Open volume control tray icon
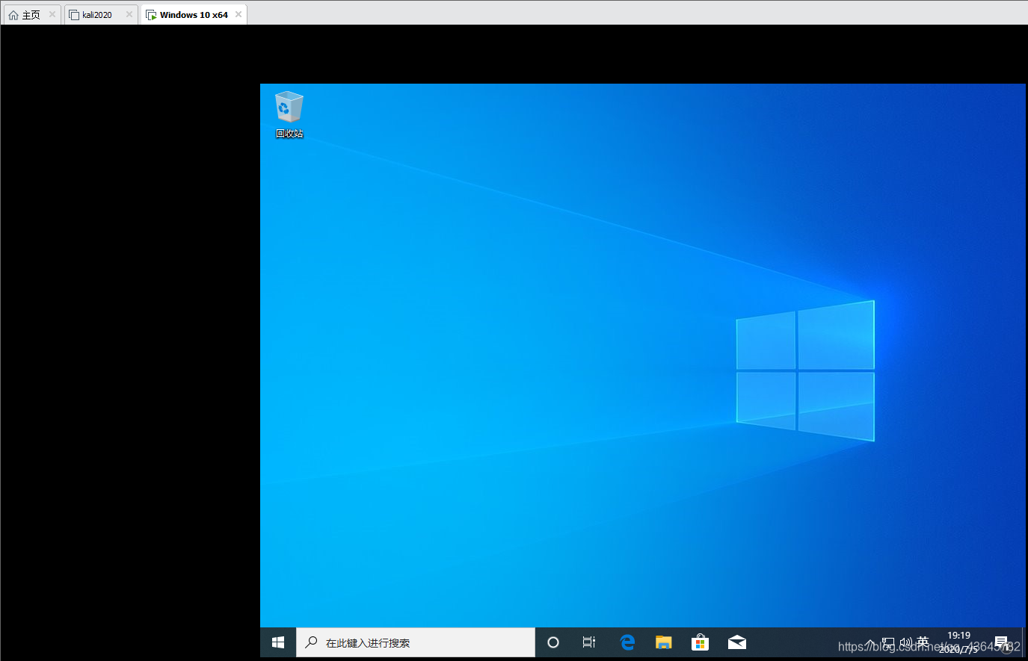 (x=905, y=642)
